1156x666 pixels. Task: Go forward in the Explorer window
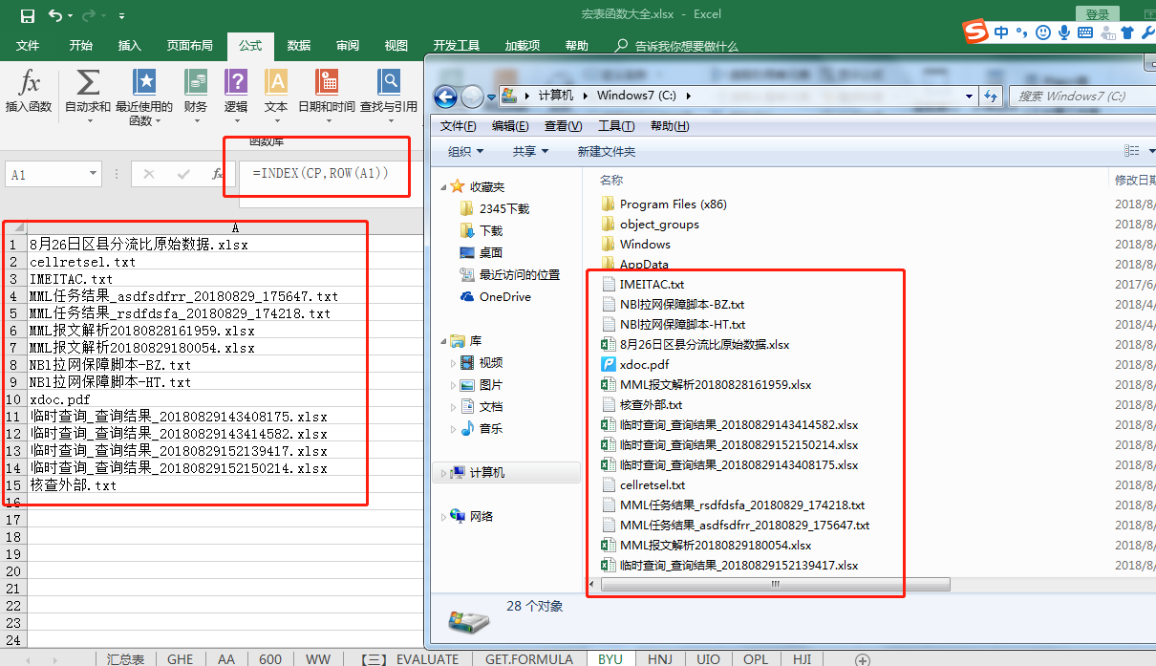473,97
